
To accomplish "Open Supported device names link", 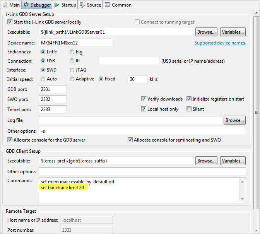I will 220,43.
